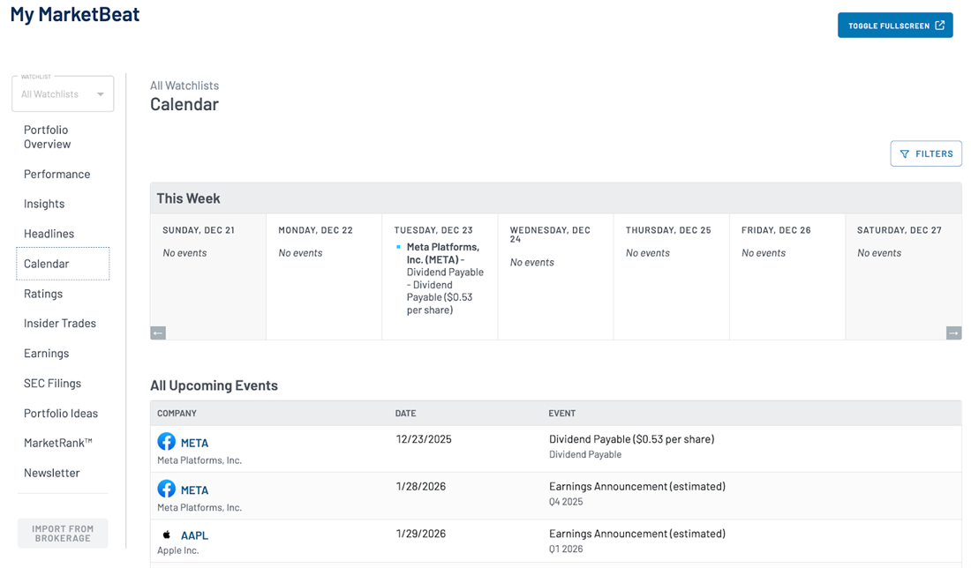
Task: Click the Sunday, Dec 21 day header
Action: [x=198, y=230]
